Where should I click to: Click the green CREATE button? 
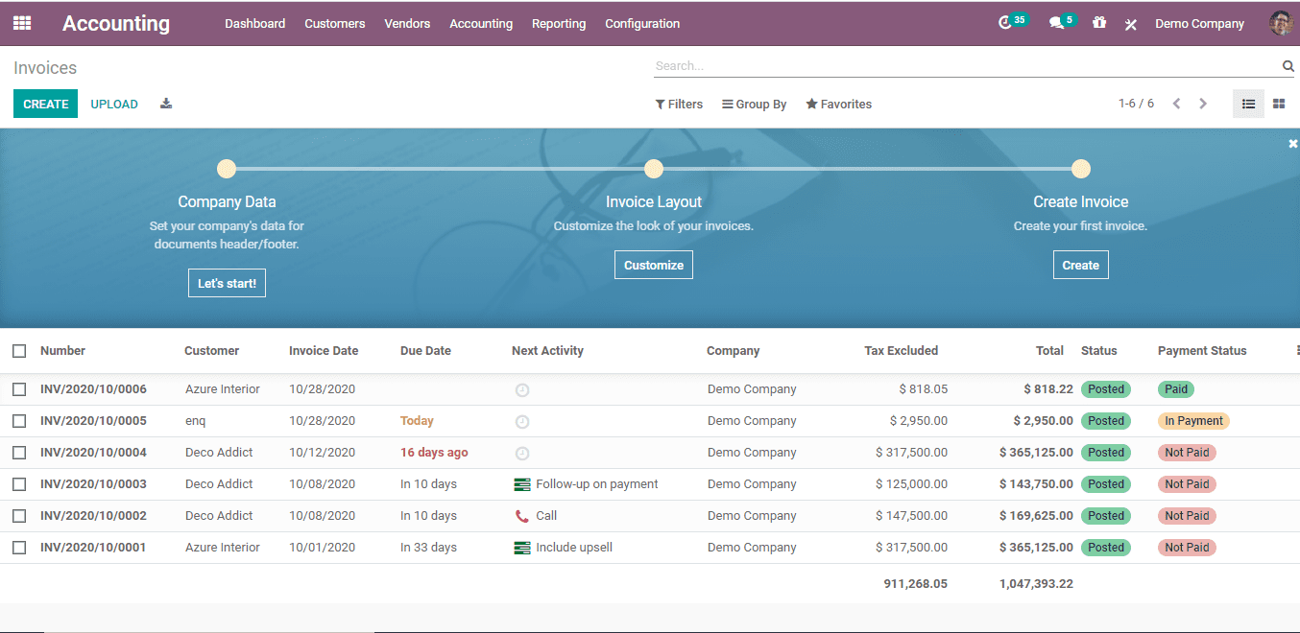coord(45,104)
